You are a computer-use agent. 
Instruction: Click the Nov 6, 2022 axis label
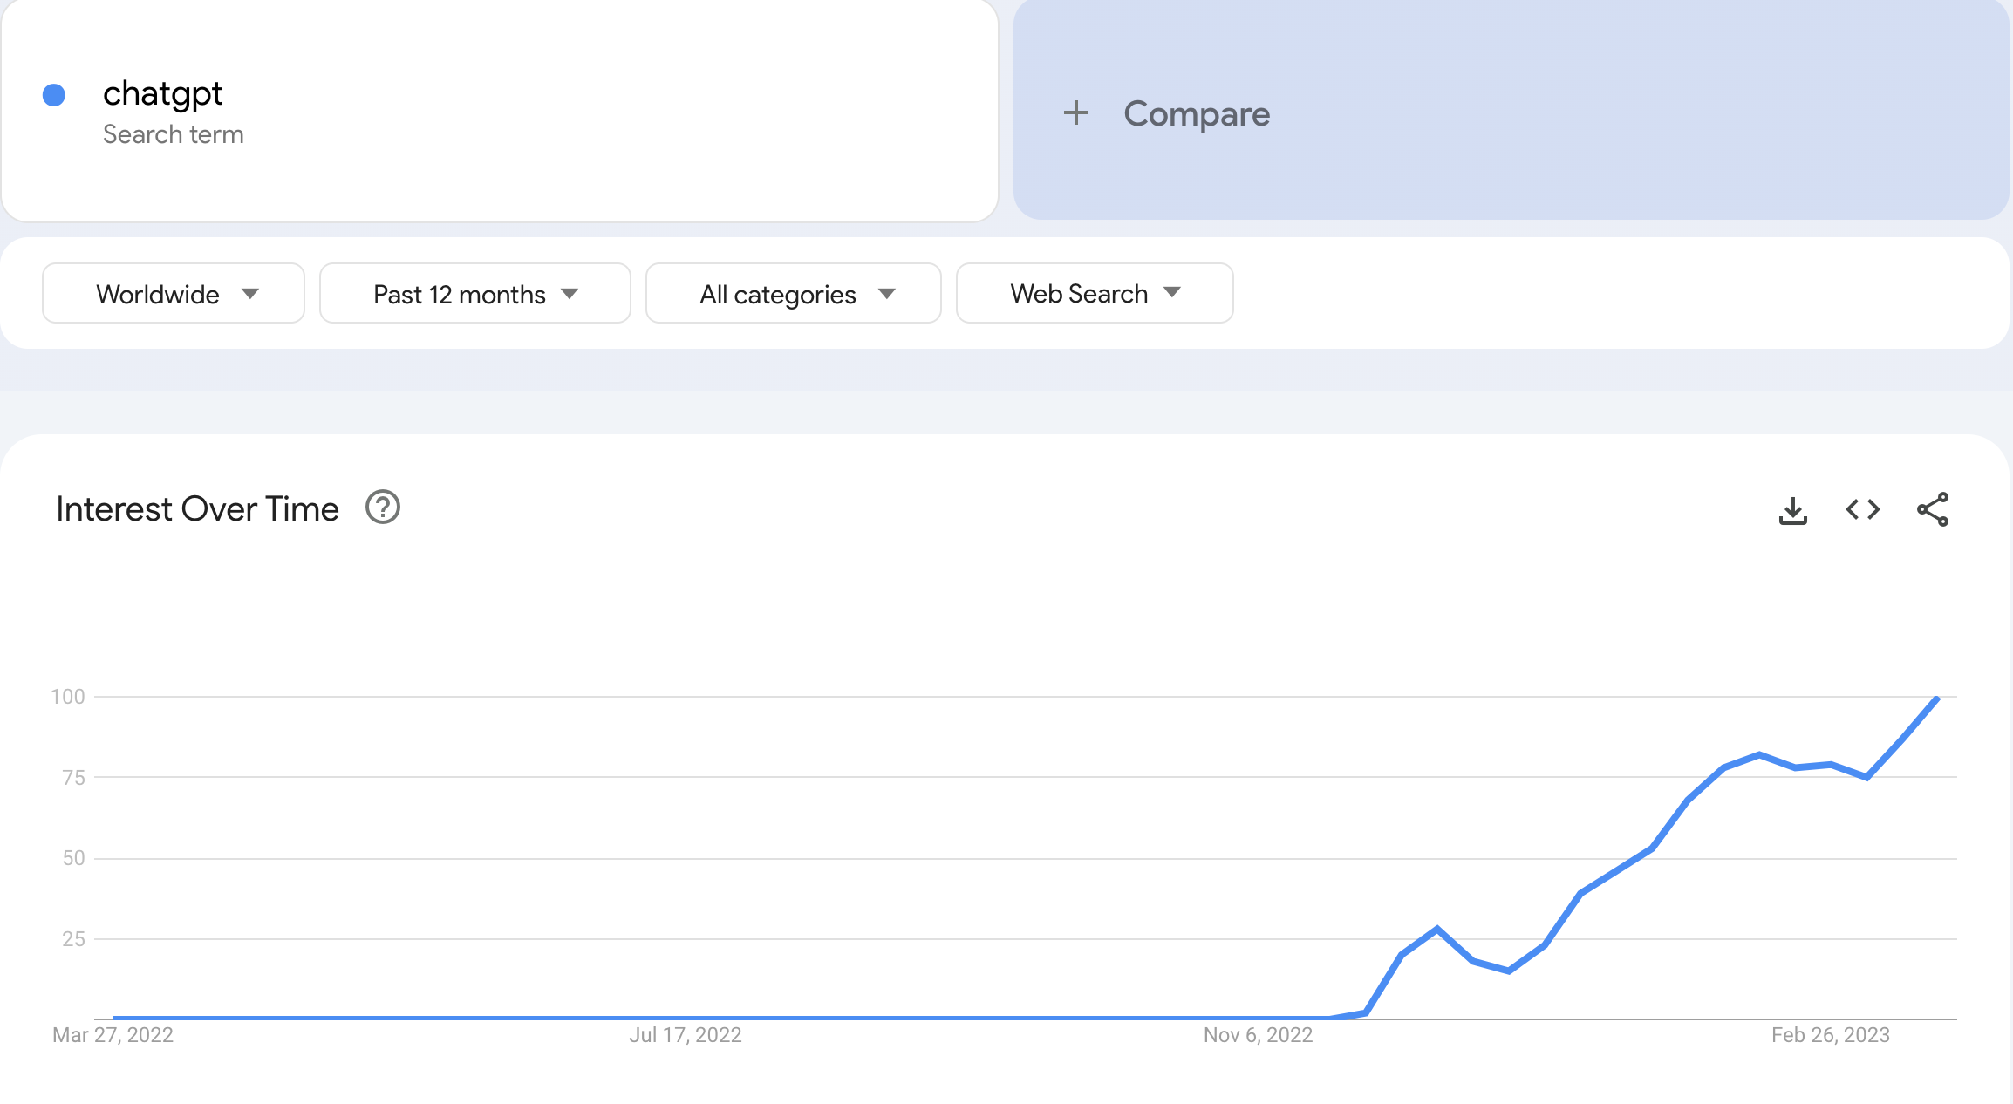(1258, 1035)
